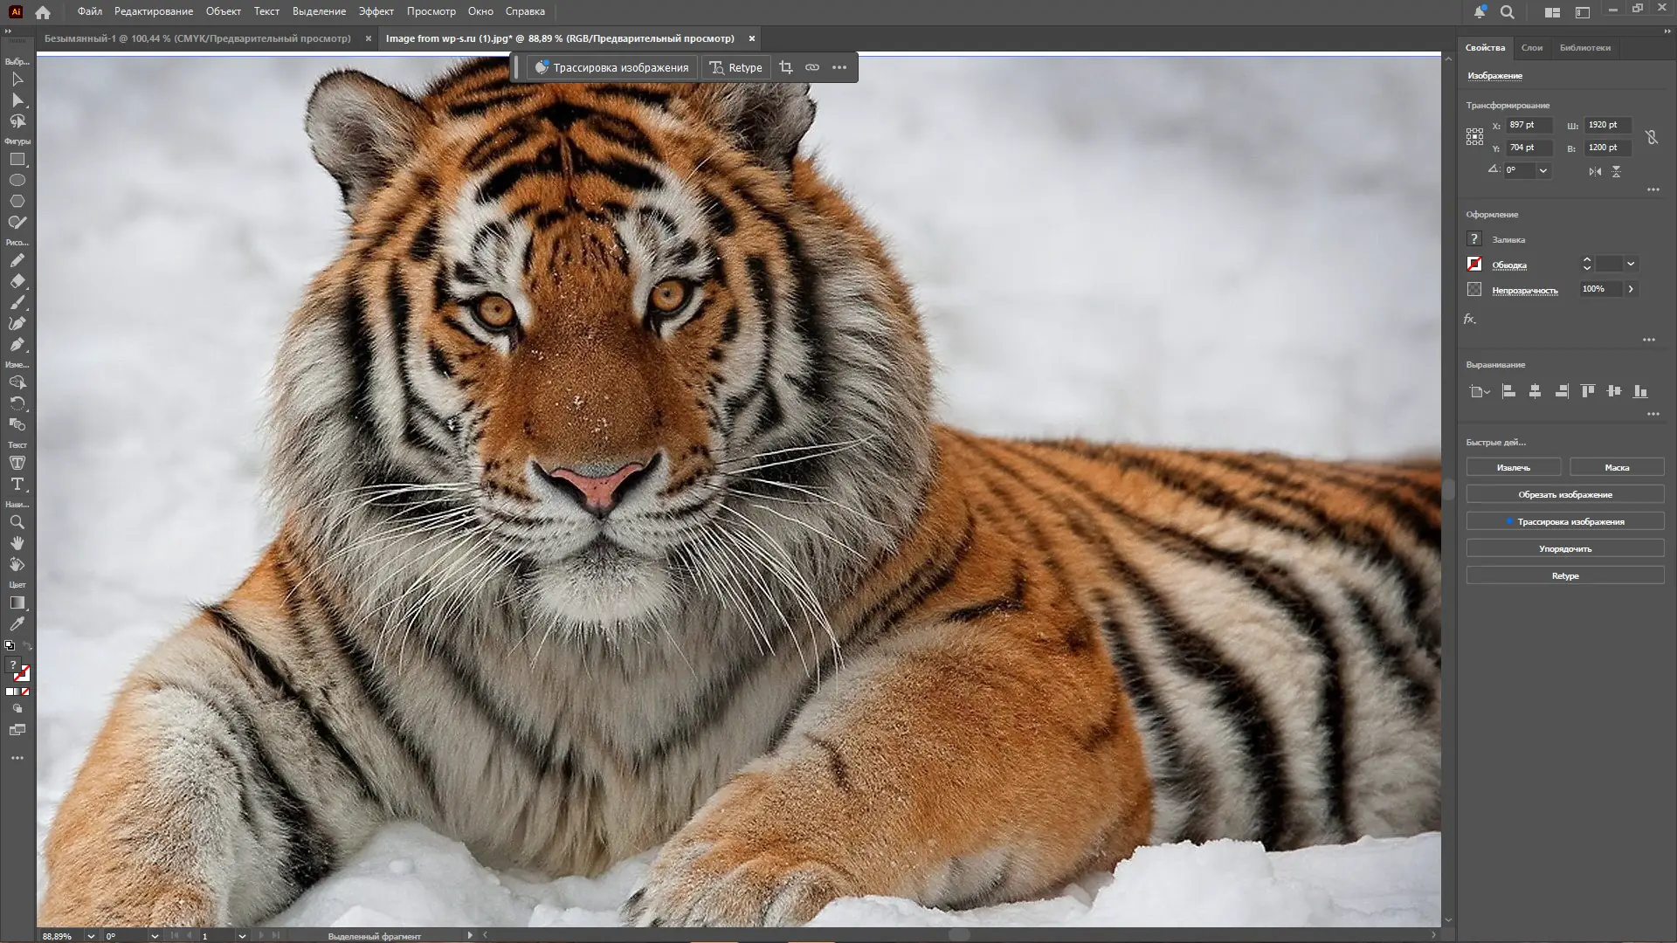Open the rotation angle dropdown in Transform
The image size is (1677, 943).
point(1544,170)
